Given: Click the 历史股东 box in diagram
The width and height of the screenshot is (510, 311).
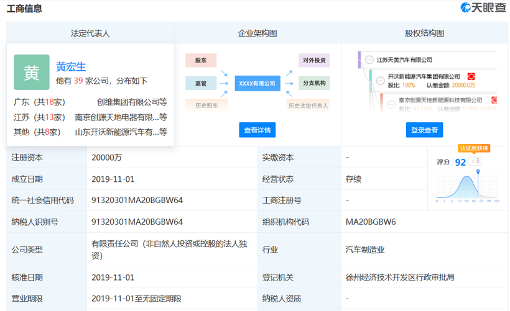Looking at the screenshot, I should (206, 105).
